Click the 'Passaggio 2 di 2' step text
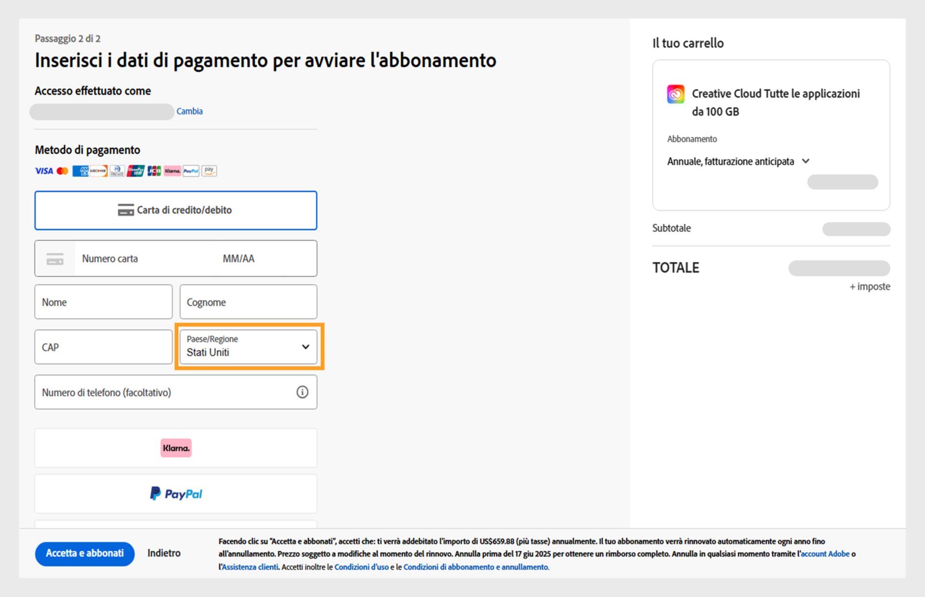Viewport: 925px width, 597px height. coord(67,39)
